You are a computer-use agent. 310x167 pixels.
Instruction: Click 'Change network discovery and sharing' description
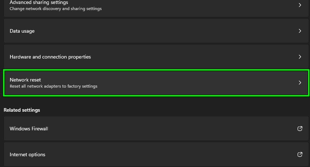pyautogui.click(x=56, y=9)
